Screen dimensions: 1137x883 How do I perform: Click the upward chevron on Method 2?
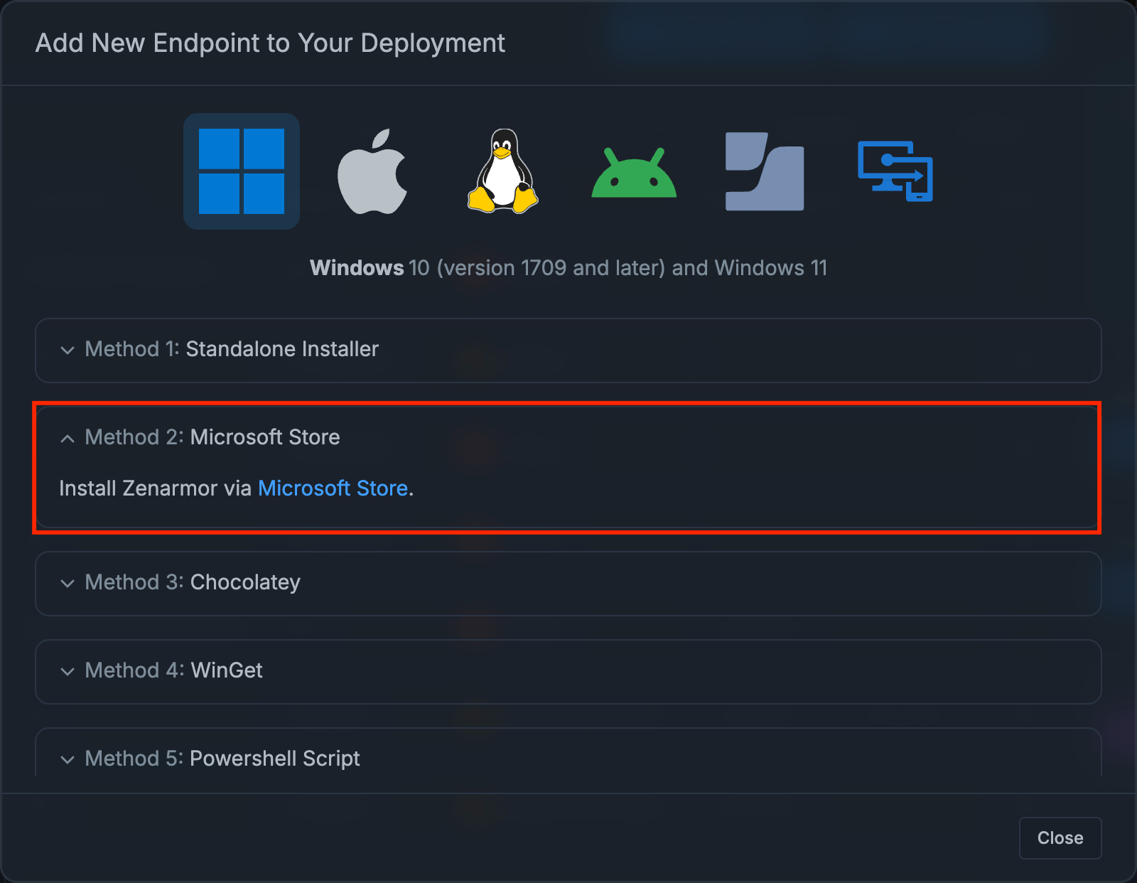(x=68, y=439)
